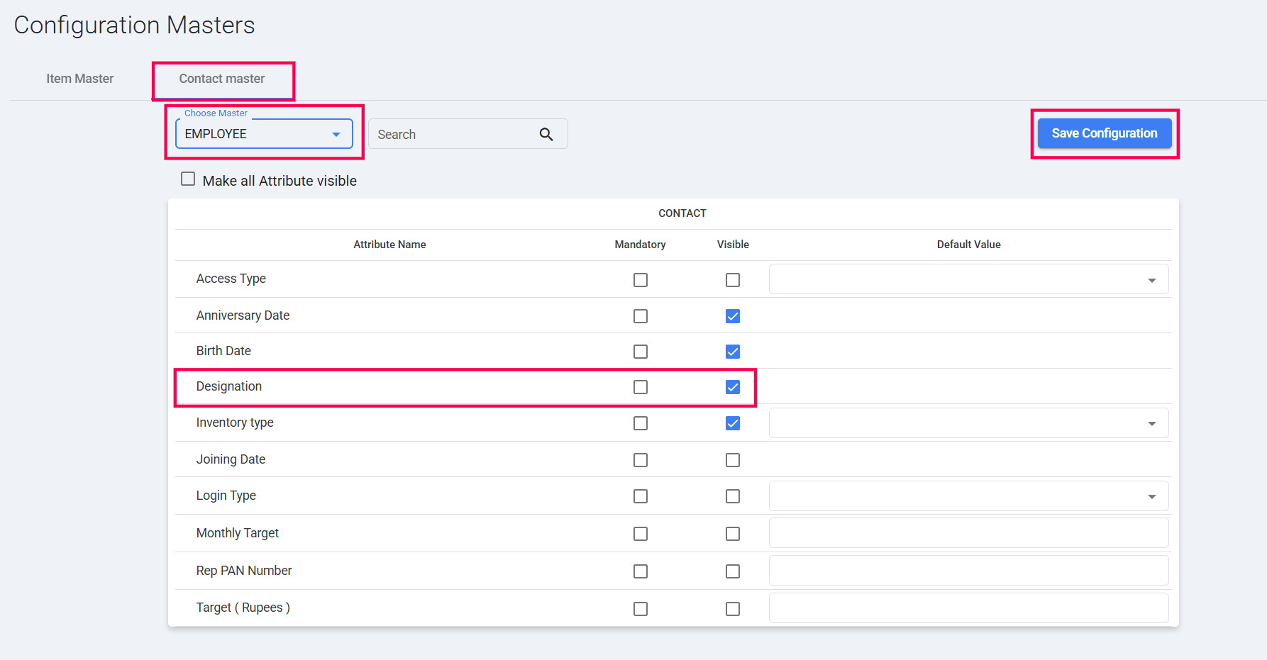1267x660 pixels.
Task: Click the Search attribute input field
Action: point(454,134)
